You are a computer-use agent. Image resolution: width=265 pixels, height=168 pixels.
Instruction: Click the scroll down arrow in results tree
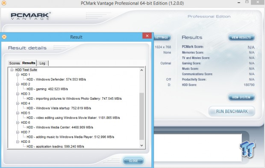[141, 145]
